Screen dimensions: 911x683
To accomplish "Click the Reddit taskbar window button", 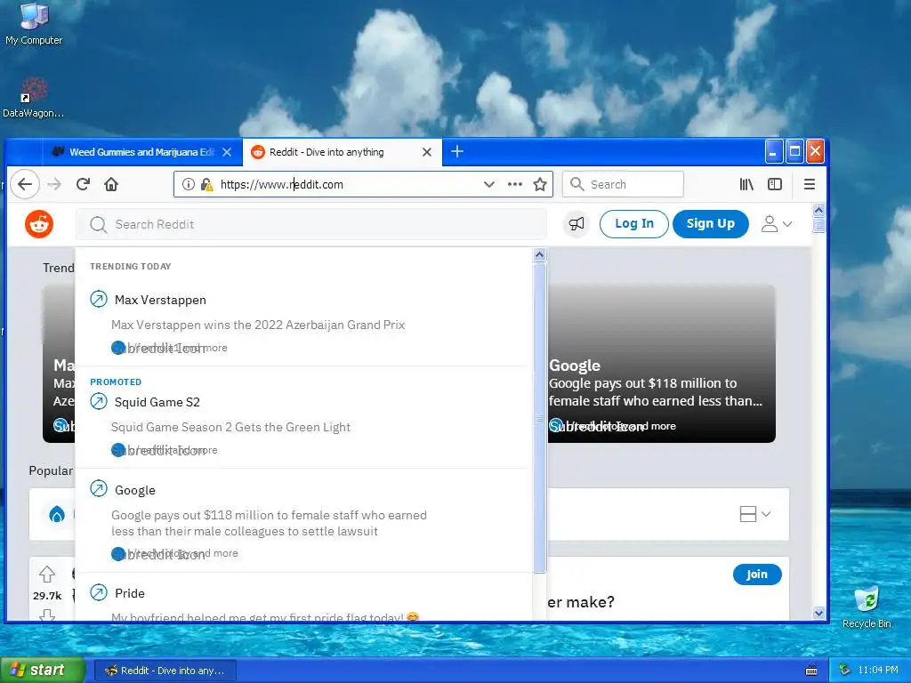I will pyautogui.click(x=165, y=671).
